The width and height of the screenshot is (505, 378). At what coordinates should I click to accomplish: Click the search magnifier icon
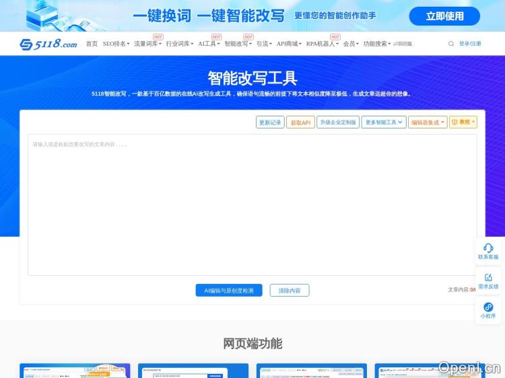point(451,44)
